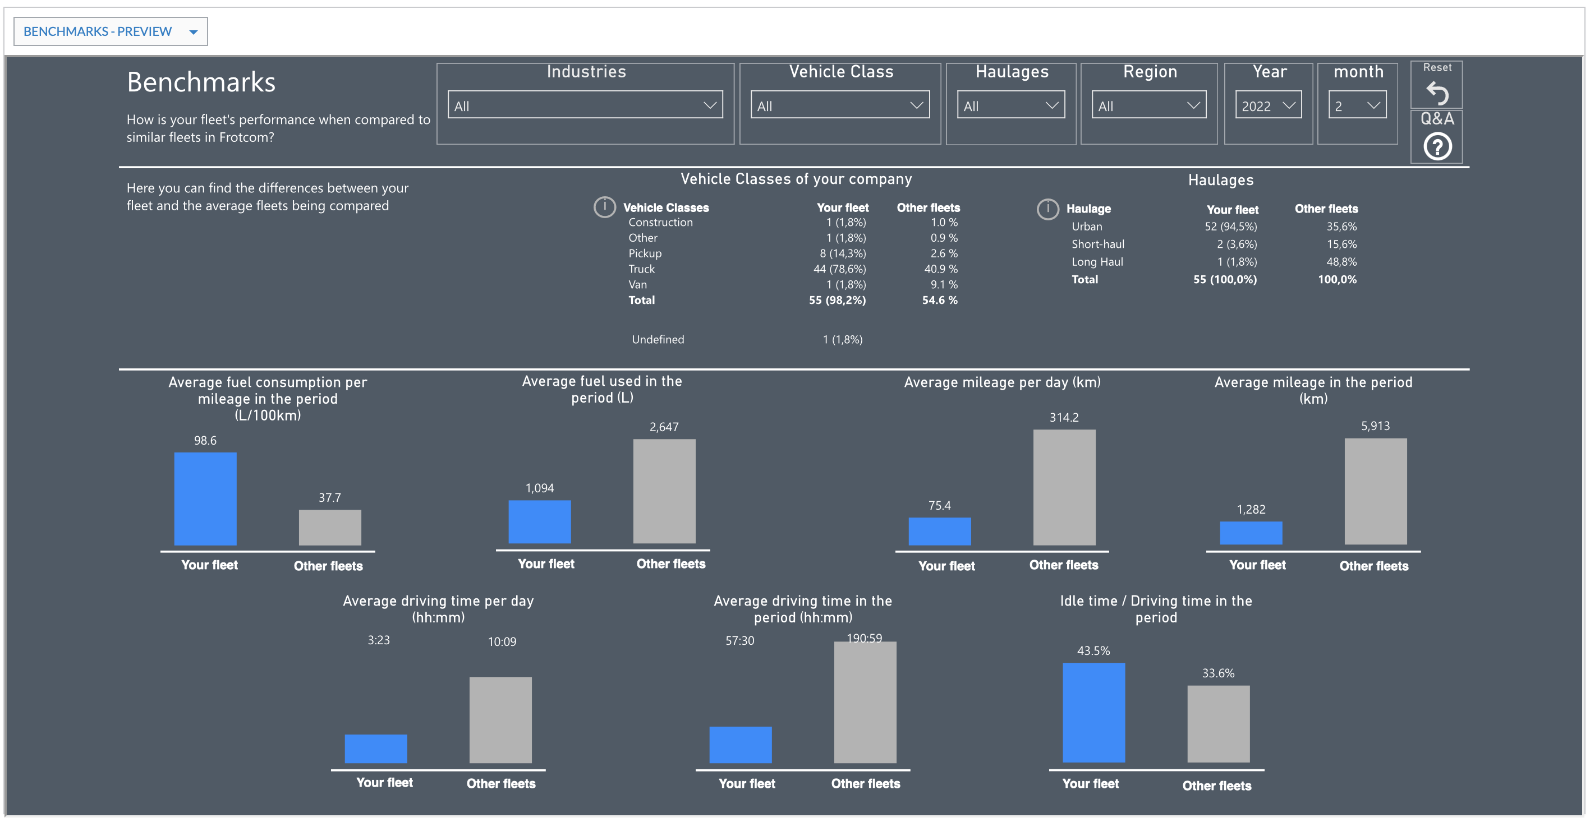Click the gray 5,913 mileage in period bar
The height and width of the screenshot is (822, 1590).
1375,491
